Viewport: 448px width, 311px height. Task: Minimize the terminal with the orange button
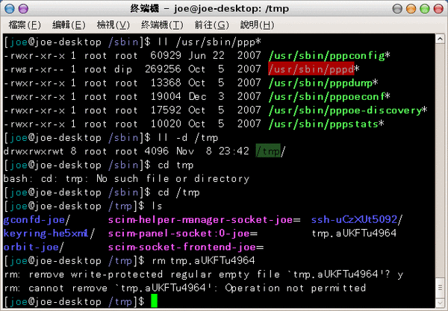pyautogui.click(x=411, y=8)
